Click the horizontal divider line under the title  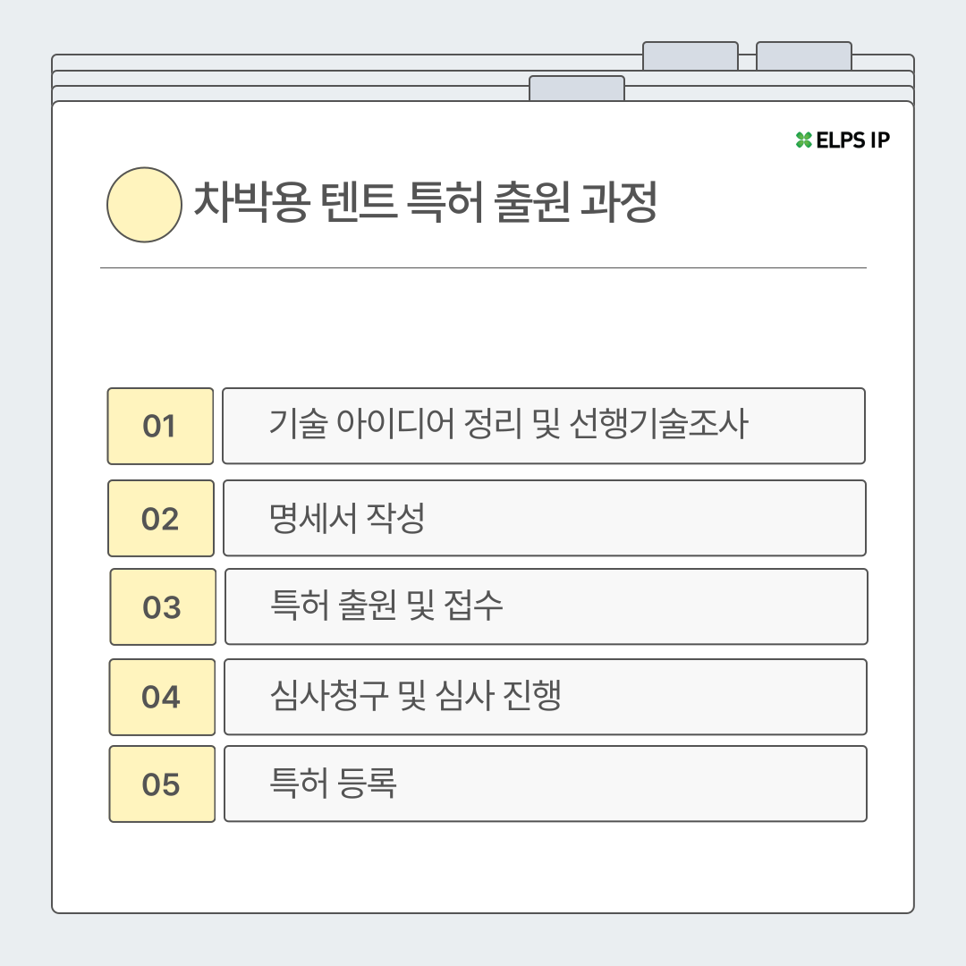(x=483, y=268)
